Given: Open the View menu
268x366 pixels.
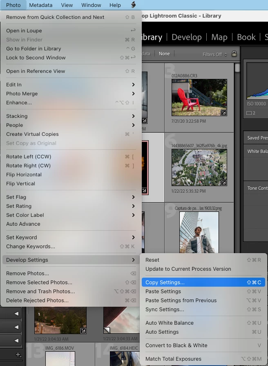Looking at the screenshot, I should click(x=67, y=5).
